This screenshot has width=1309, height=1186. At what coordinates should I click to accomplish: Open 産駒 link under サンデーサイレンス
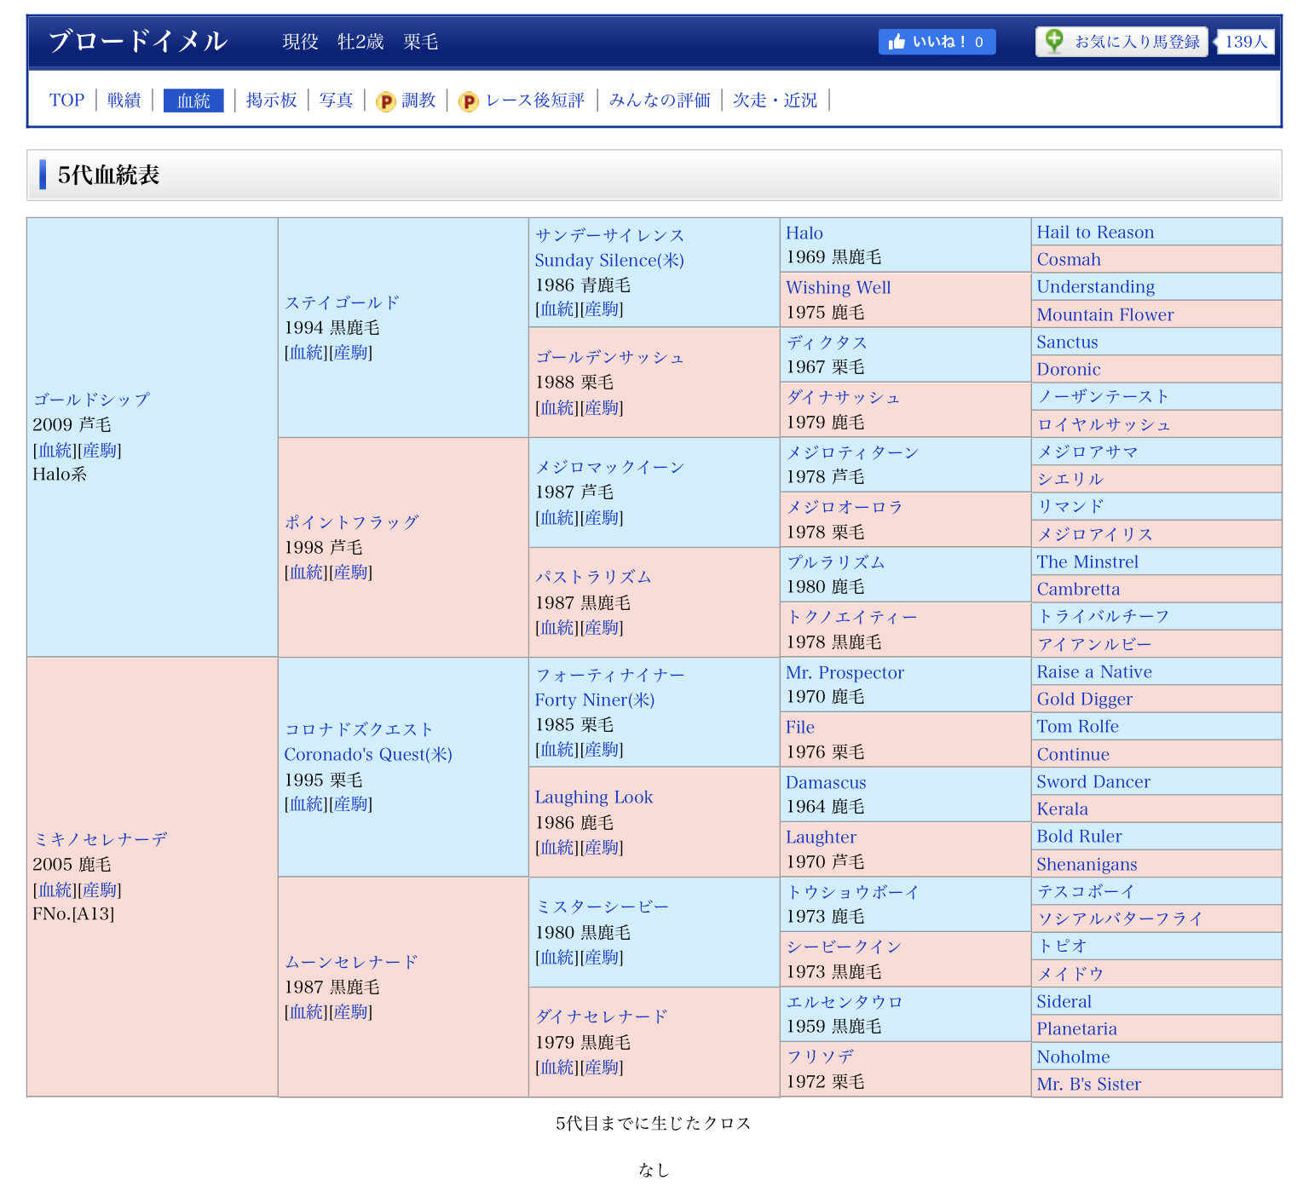click(x=602, y=309)
